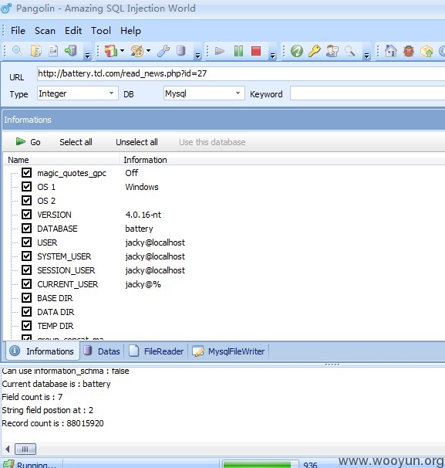
Task: Click the red bug toolbar icon
Action: [x=409, y=51]
